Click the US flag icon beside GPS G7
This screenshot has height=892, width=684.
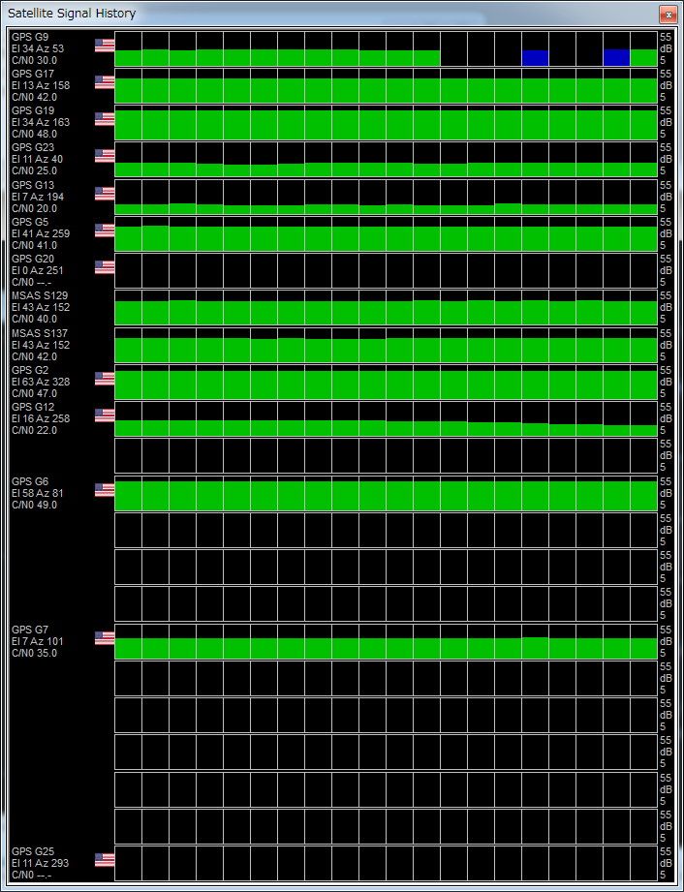105,638
